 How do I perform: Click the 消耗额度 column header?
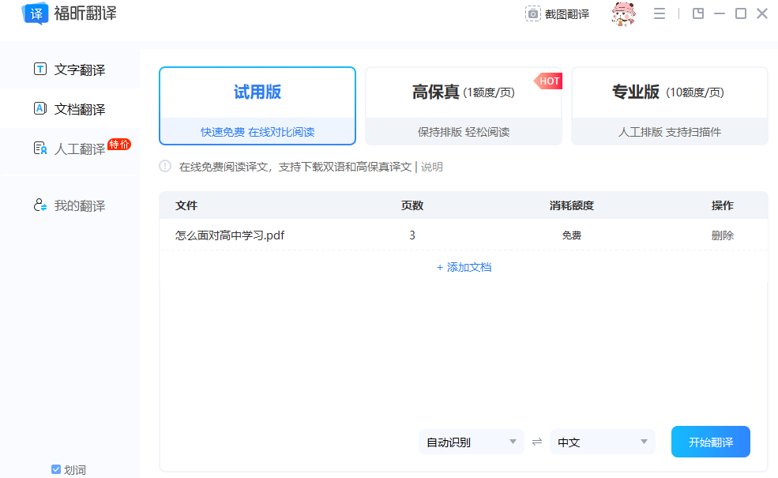pos(572,205)
